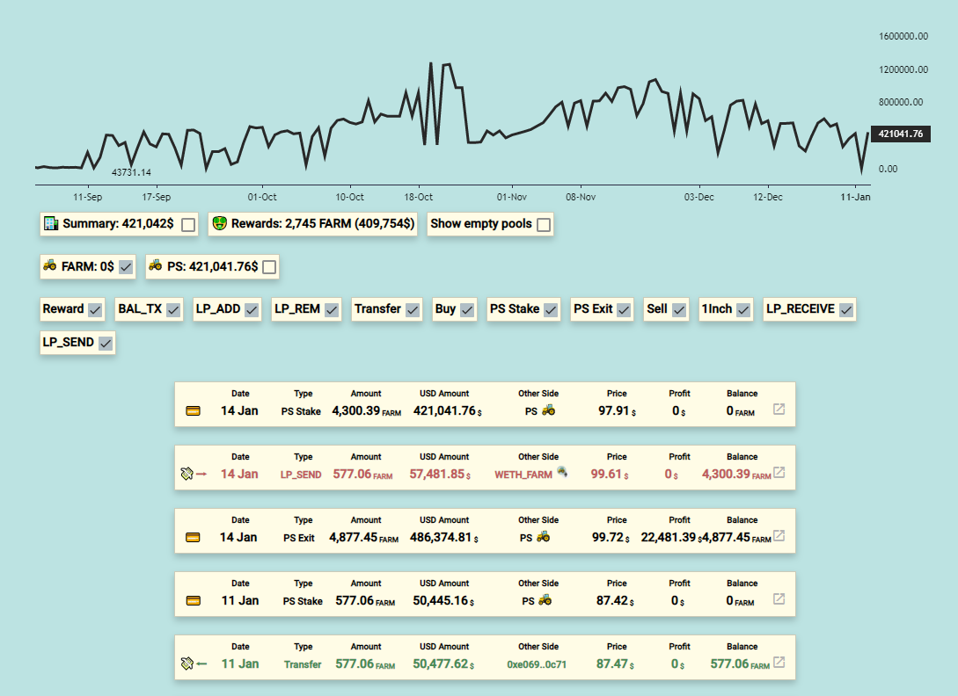Image resolution: width=958 pixels, height=696 pixels.
Task: Click card icon on 14 Jan PS Stake row
Action: click(193, 411)
